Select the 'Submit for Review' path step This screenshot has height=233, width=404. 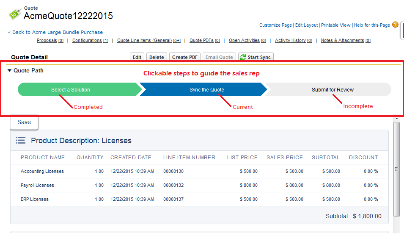point(328,89)
